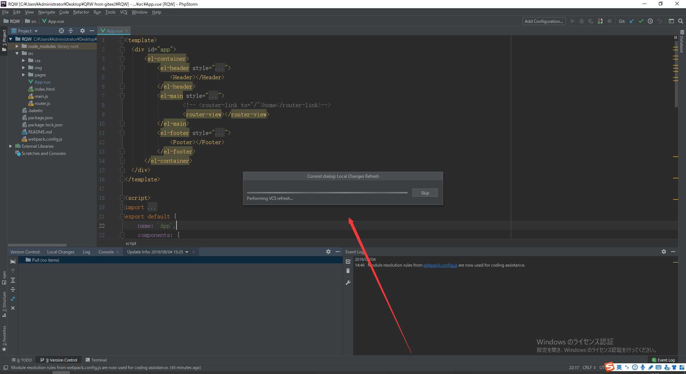Expand External Libraries node
The height and width of the screenshot is (374, 686).
tap(11, 146)
